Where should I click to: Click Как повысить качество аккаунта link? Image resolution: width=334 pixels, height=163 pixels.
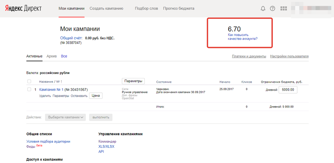tap(243, 37)
